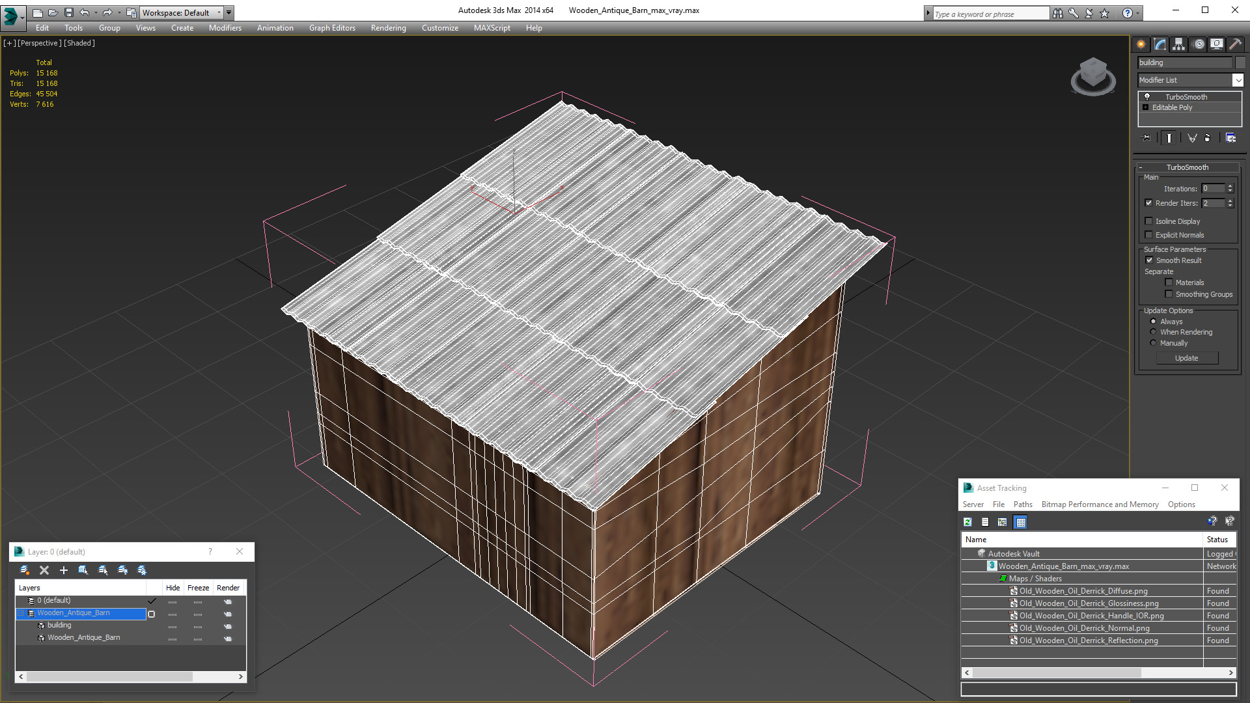Screen dimensions: 1250x703
Task: Click the Save File toolbar icon
Action: pyautogui.click(x=69, y=12)
